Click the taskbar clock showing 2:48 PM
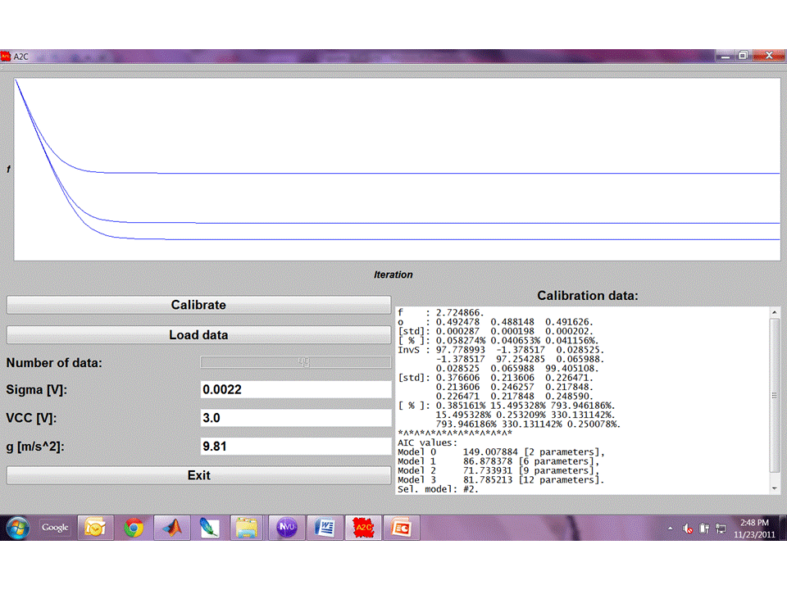 pyautogui.click(x=753, y=528)
